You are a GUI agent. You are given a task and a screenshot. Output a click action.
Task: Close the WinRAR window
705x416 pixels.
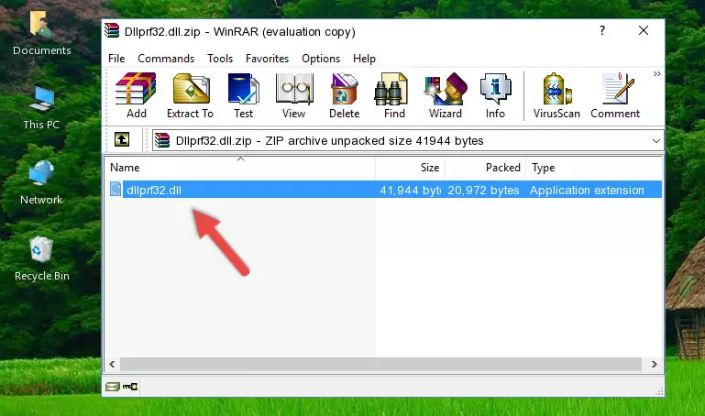tap(644, 30)
